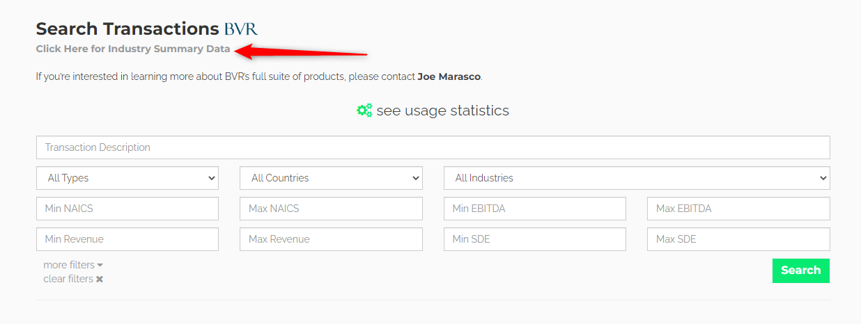Focus the Transaction Description field

pos(433,147)
